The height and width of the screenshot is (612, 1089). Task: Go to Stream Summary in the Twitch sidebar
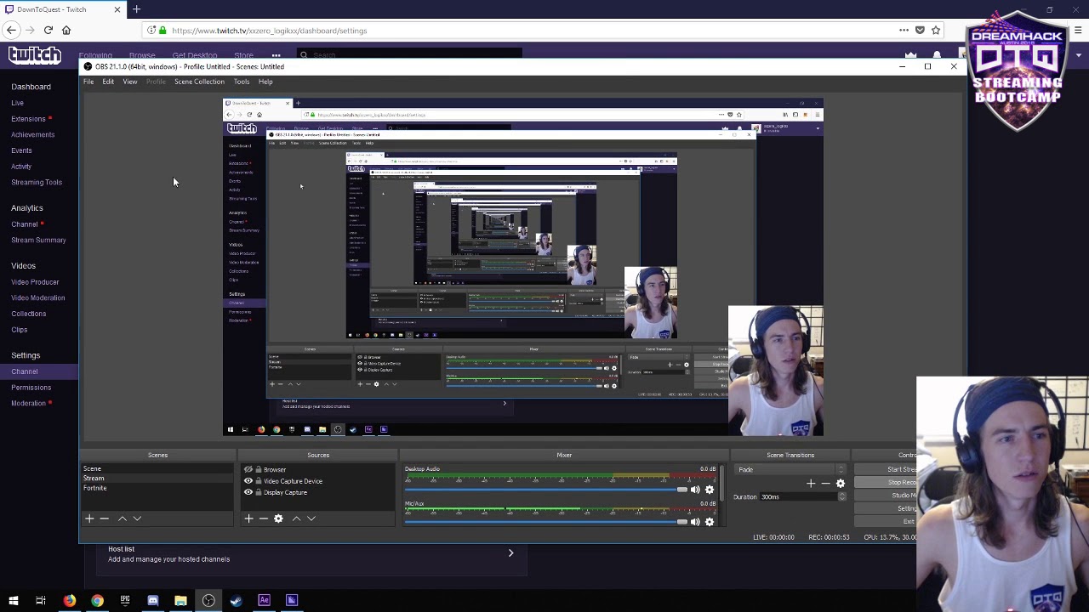pos(38,241)
